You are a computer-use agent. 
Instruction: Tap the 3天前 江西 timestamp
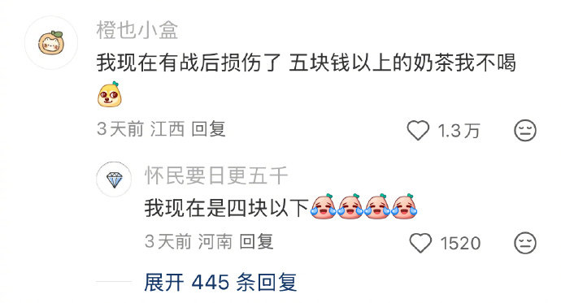click(141, 129)
